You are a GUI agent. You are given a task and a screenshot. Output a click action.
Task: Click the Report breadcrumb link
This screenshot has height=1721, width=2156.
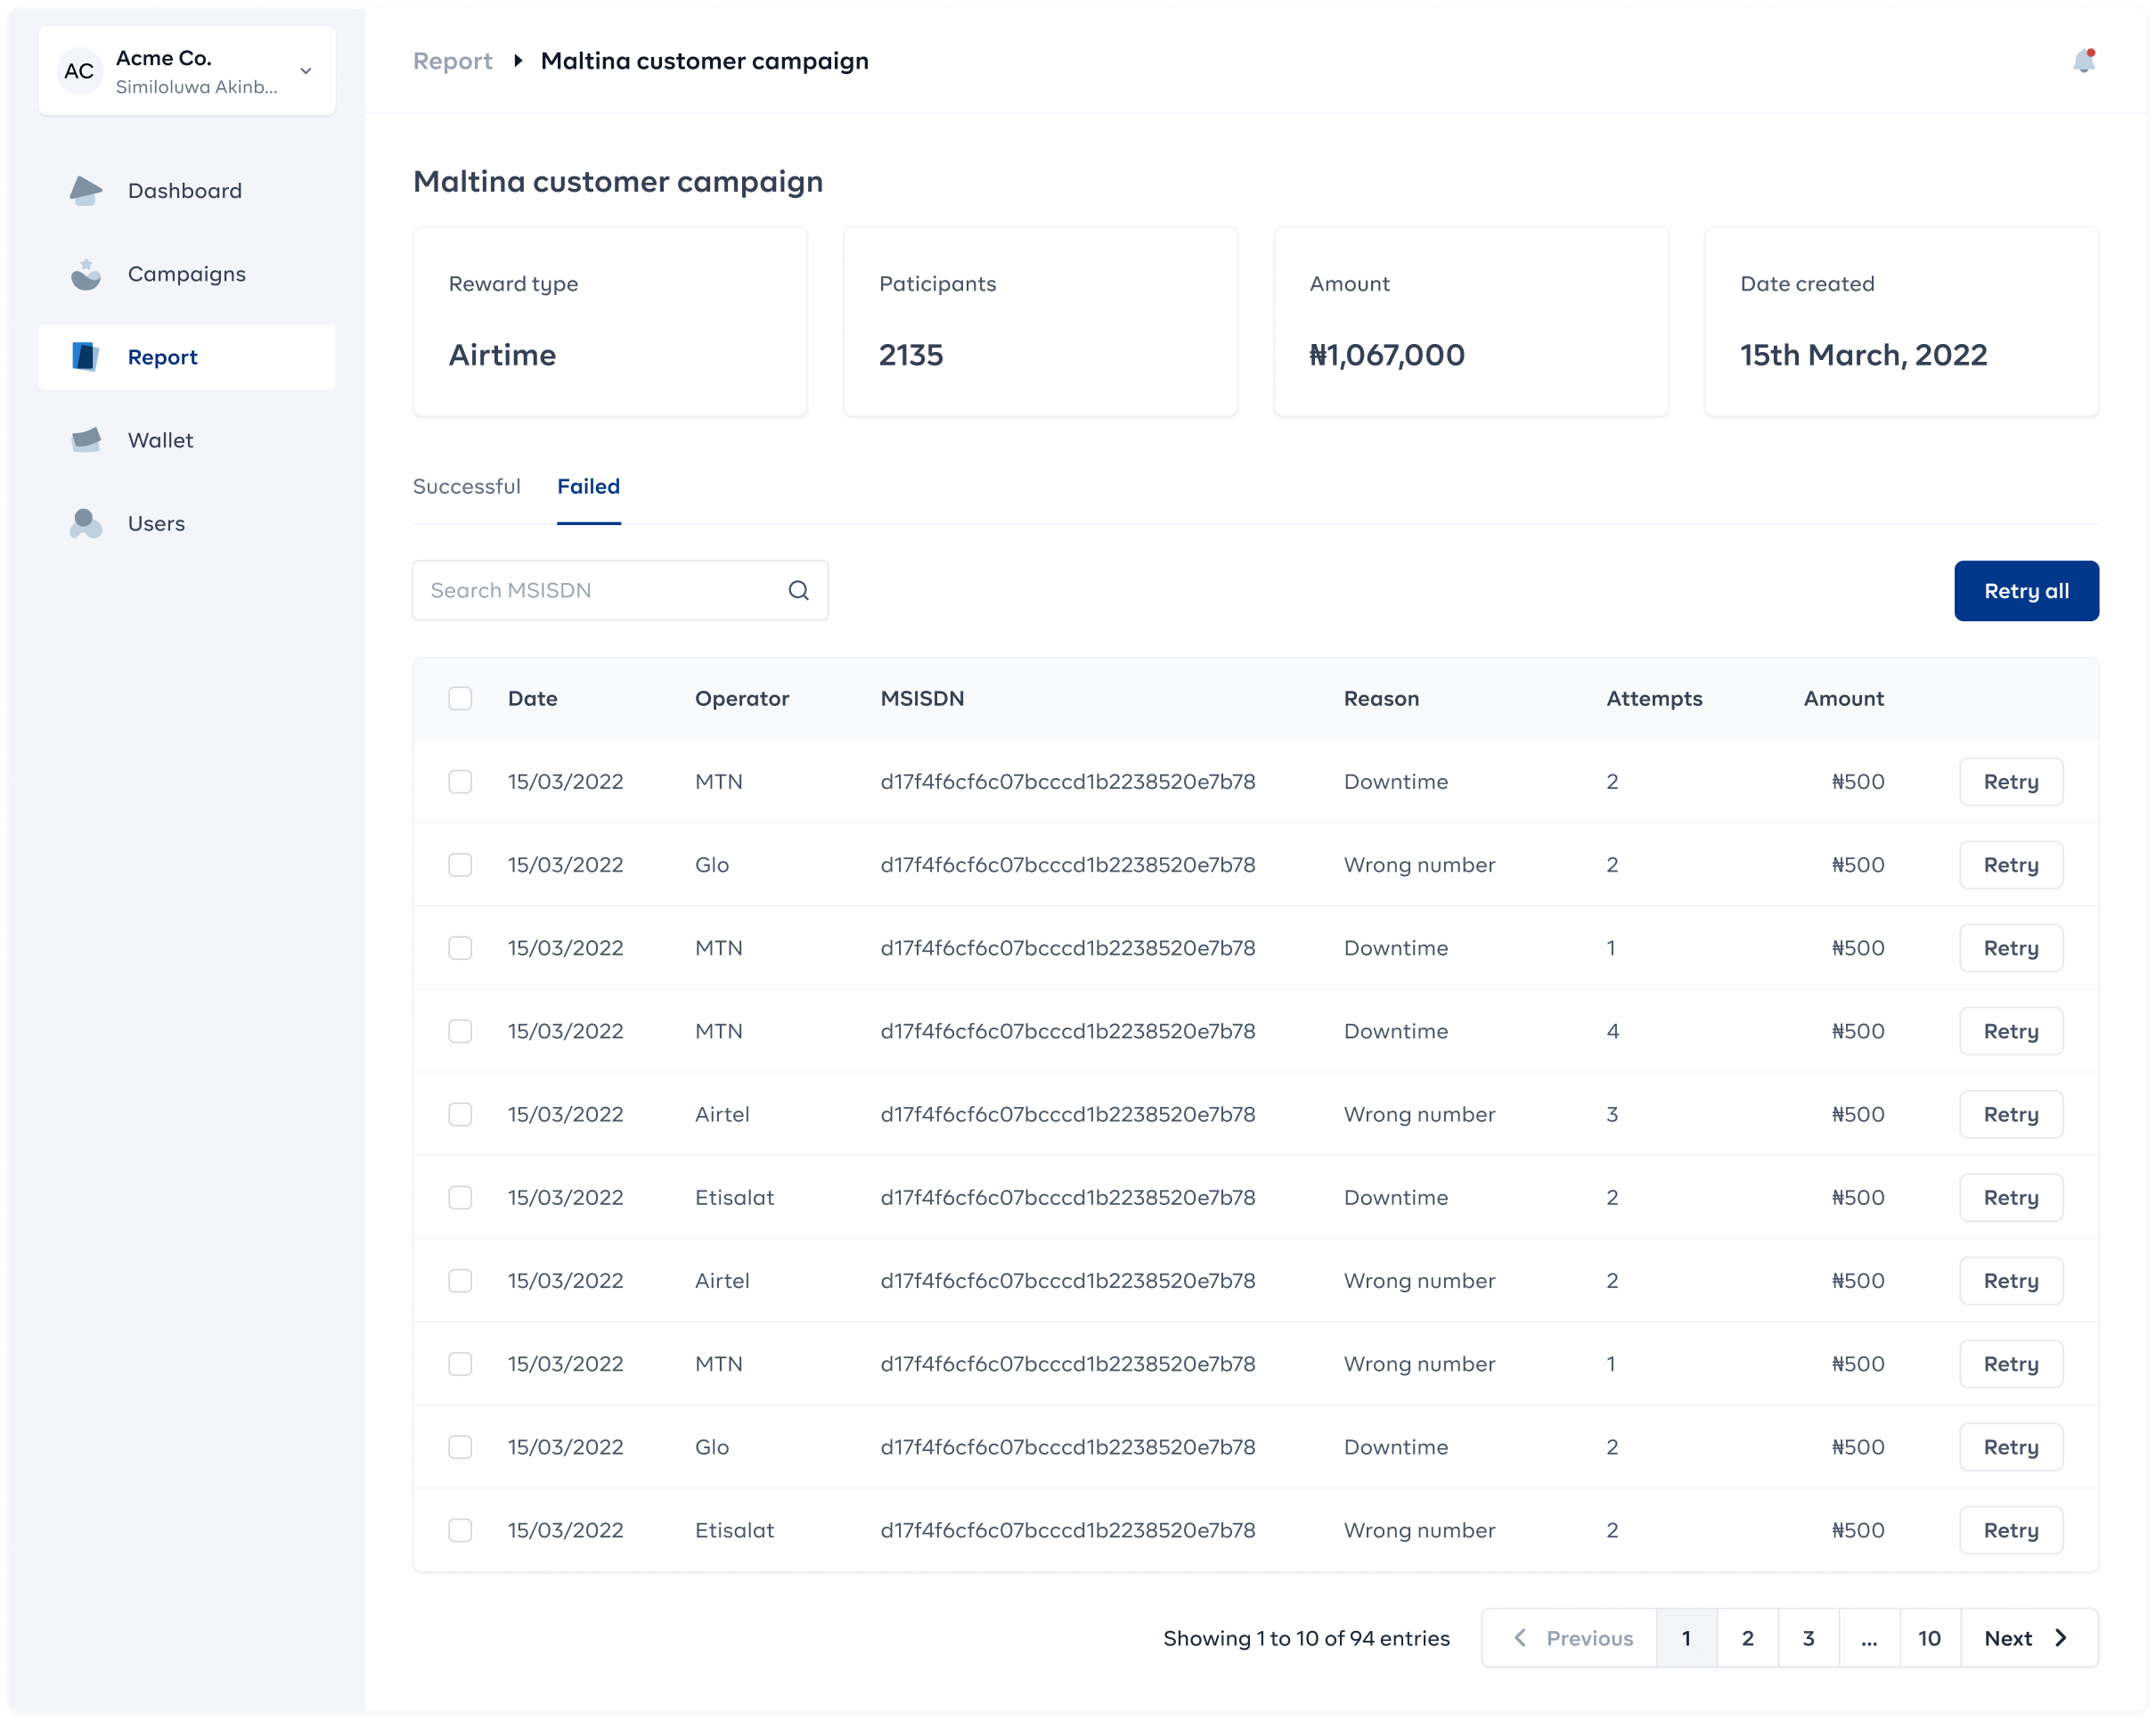[x=452, y=61]
